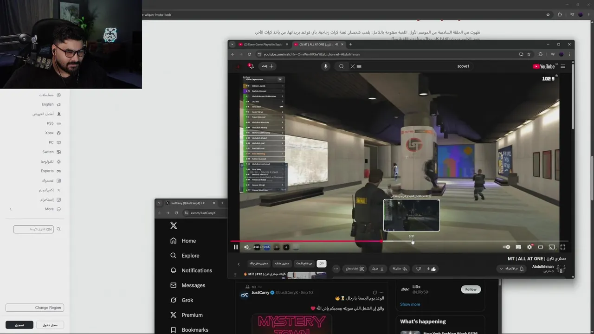The image size is (594, 334).
Task: Switch to Every Game Played in Squid tab
Action: pos(263,45)
